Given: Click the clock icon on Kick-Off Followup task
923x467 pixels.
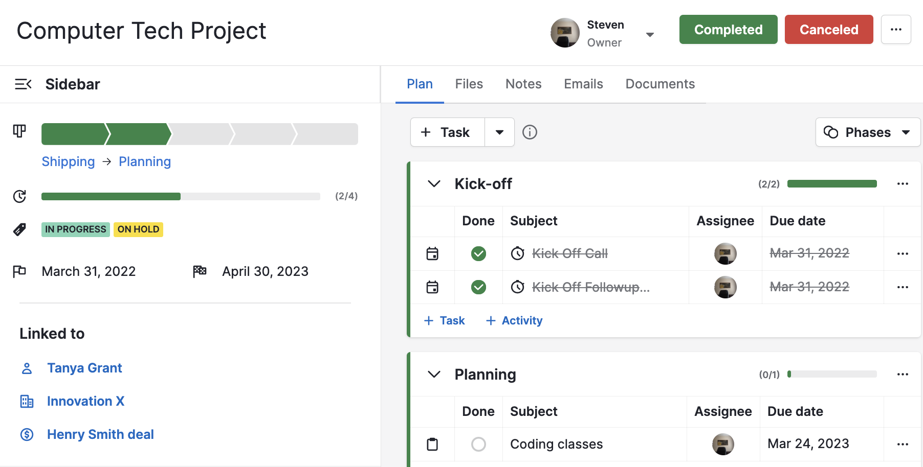Looking at the screenshot, I should (517, 287).
